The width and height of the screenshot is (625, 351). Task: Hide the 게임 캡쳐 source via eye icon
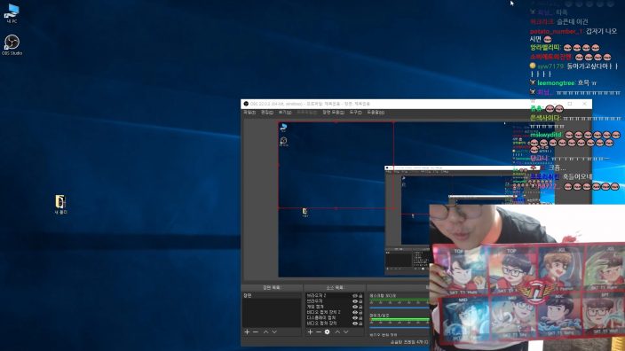click(x=354, y=307)
